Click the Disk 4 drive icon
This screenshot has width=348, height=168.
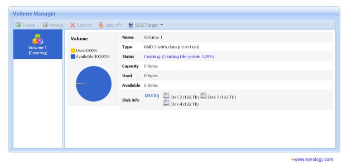(x=166, y=103)
